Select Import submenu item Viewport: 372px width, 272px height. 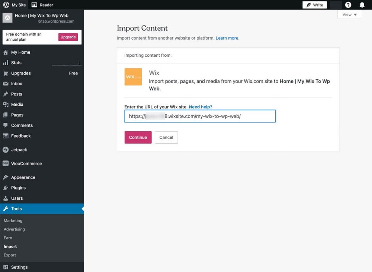point(10,246)
